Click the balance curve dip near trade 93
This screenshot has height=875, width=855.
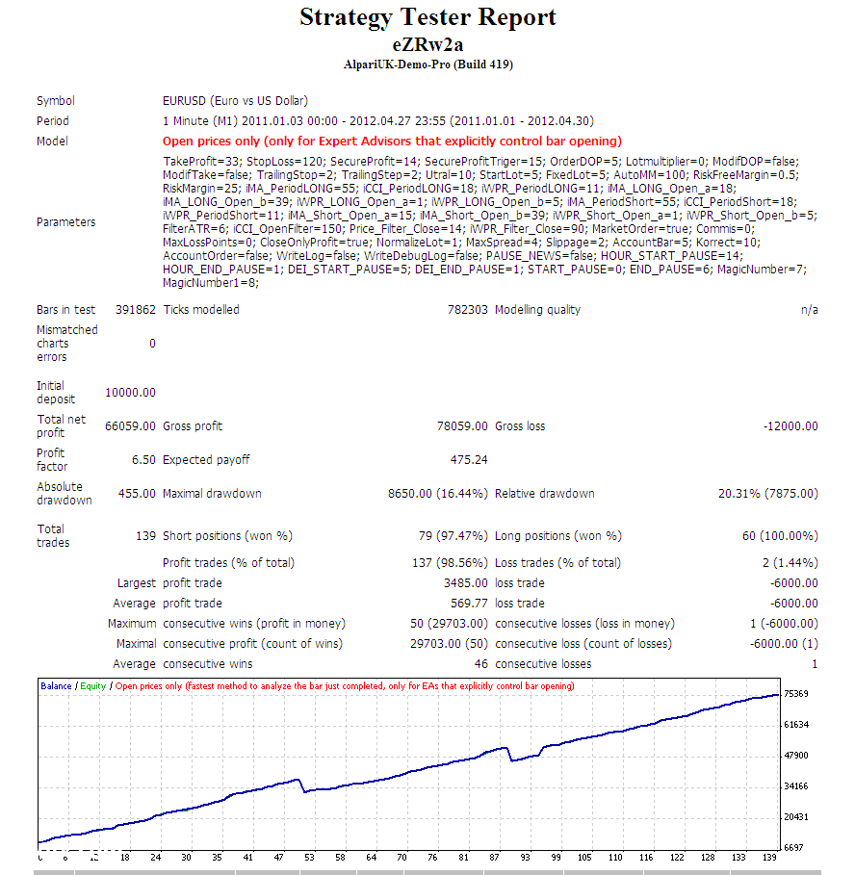[x=512, y=759]
